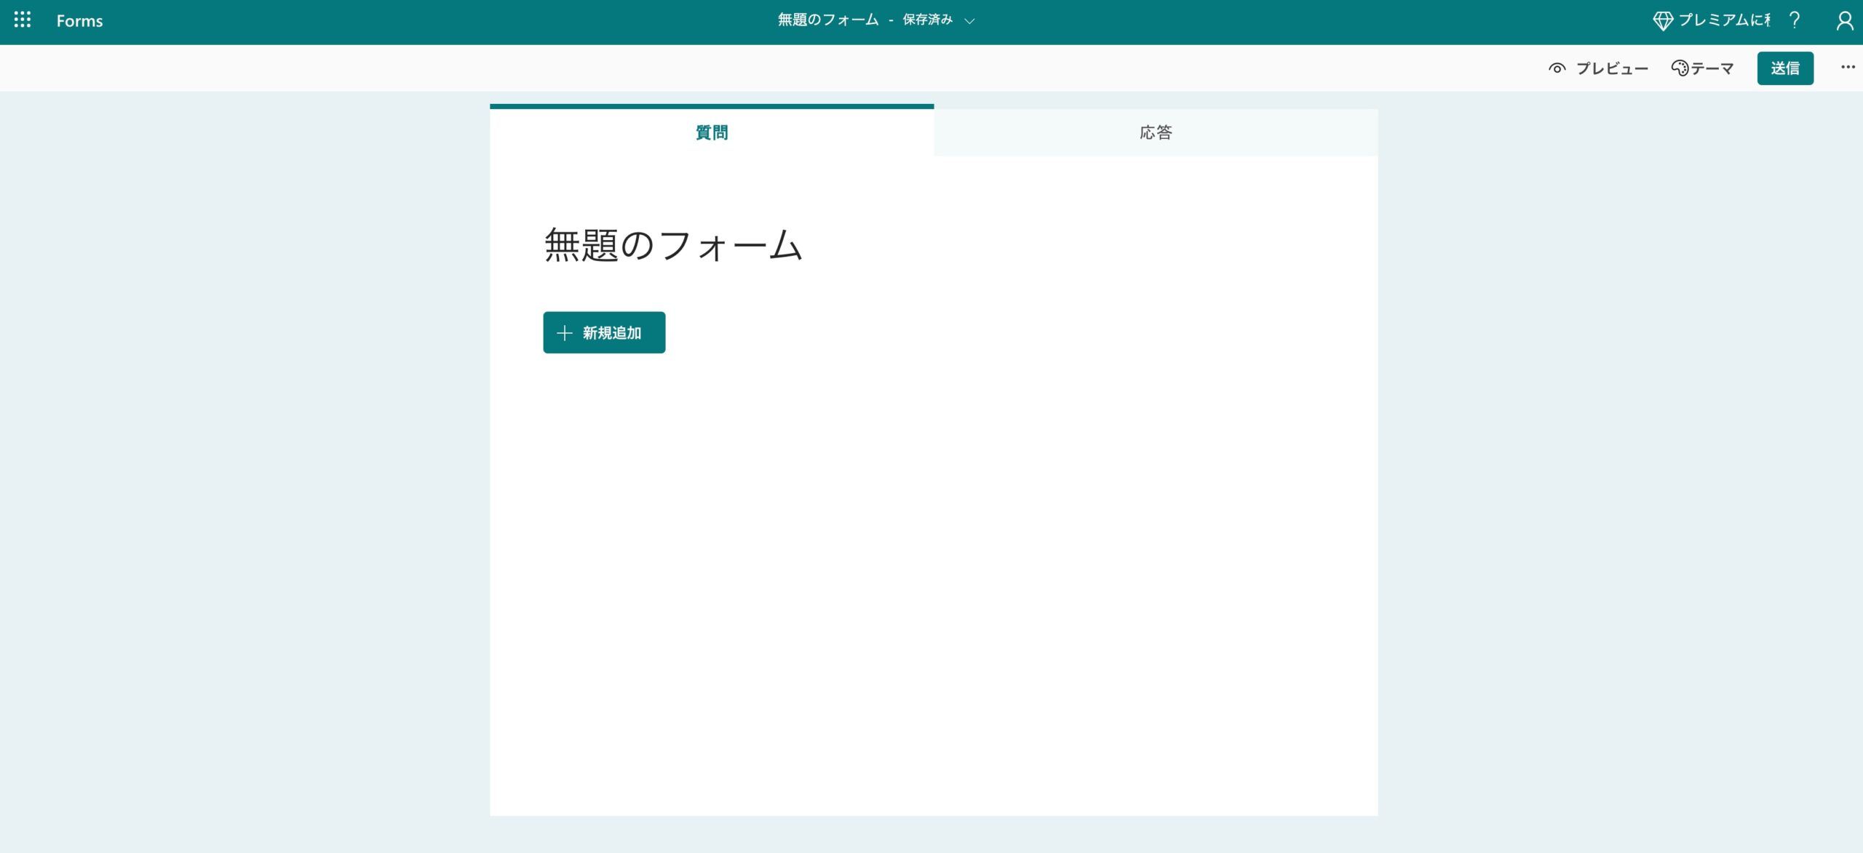1863x853 pixels.
Task: Select the preview eye icon
Action: coord(1557,68)
